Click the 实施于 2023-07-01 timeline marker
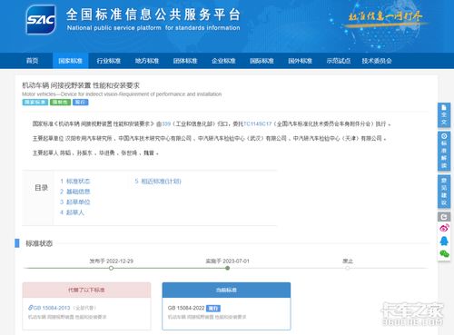This screenshot has height=335, width=454. click(x=227, y=268)
